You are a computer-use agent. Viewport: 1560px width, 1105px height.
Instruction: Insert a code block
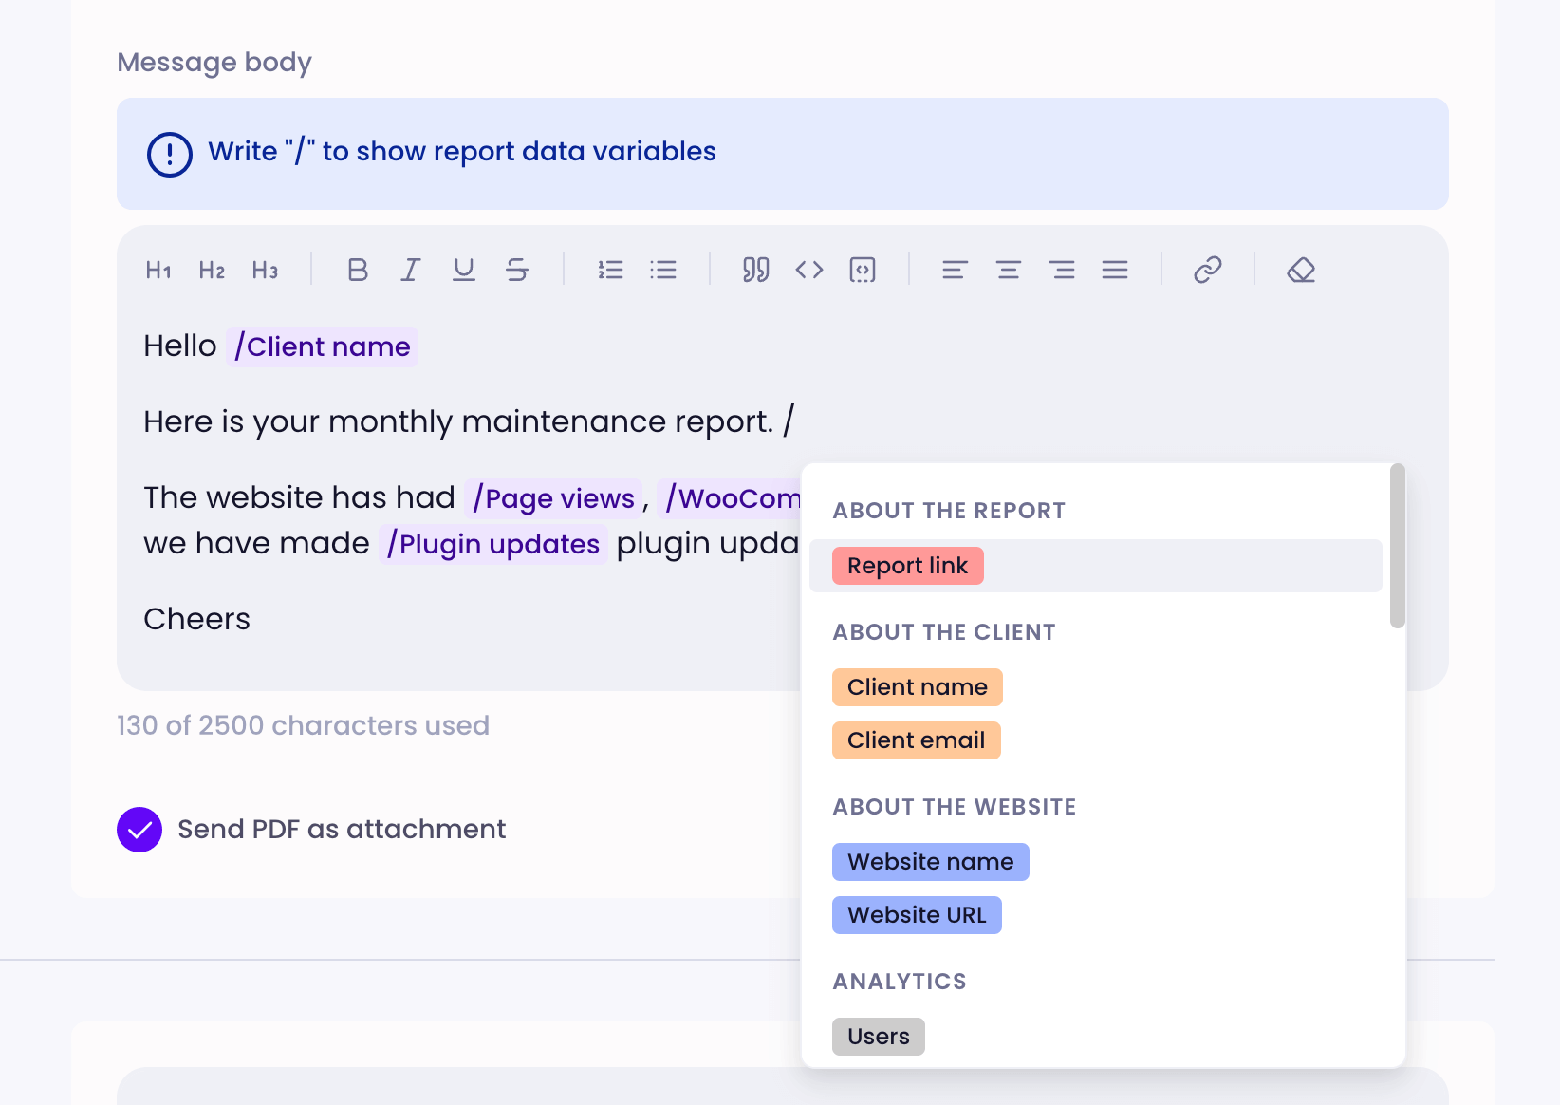(x=863, y=270)
